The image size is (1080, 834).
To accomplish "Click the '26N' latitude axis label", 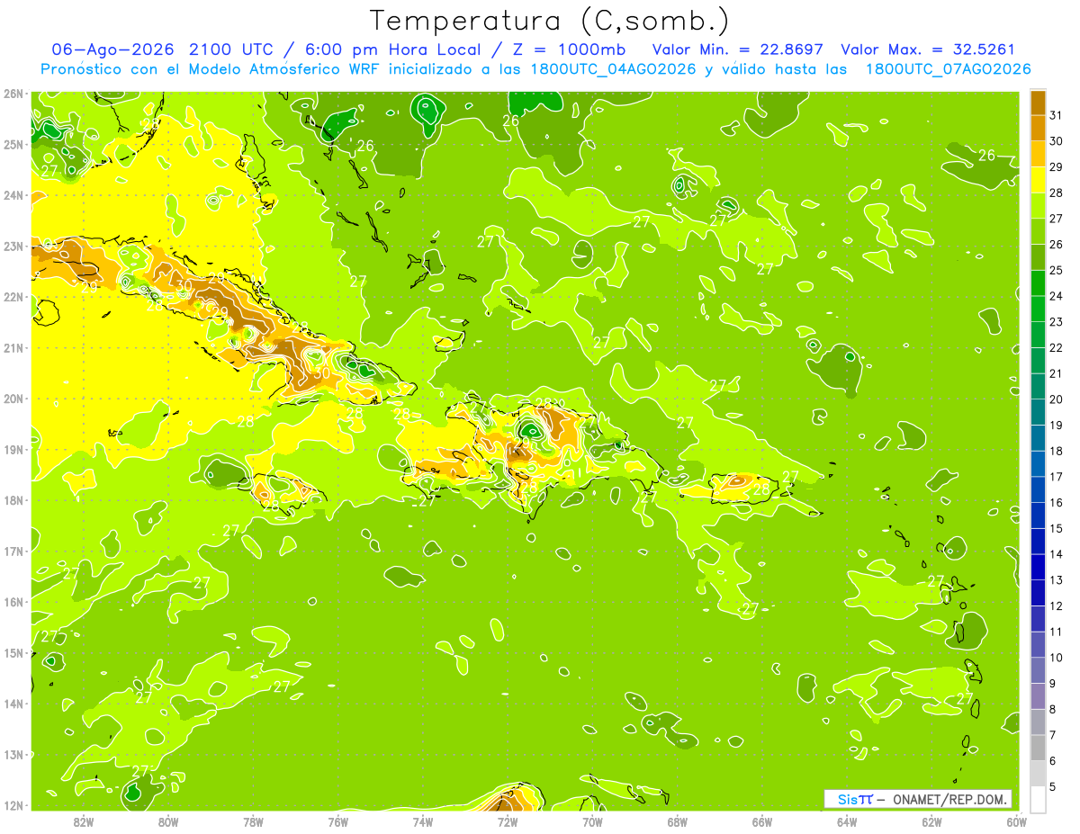I will 13,93.
